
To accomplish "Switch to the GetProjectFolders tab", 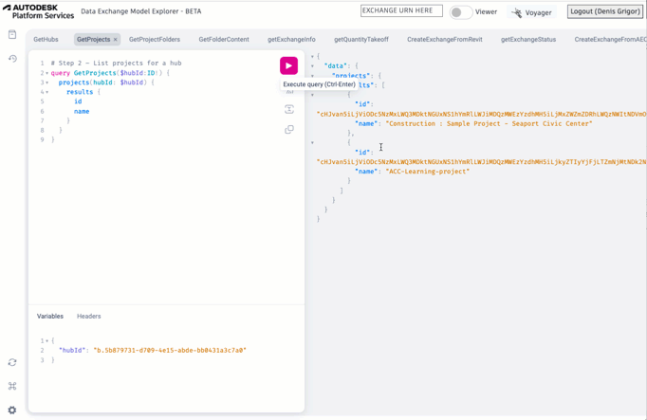I will coord(155,40).
